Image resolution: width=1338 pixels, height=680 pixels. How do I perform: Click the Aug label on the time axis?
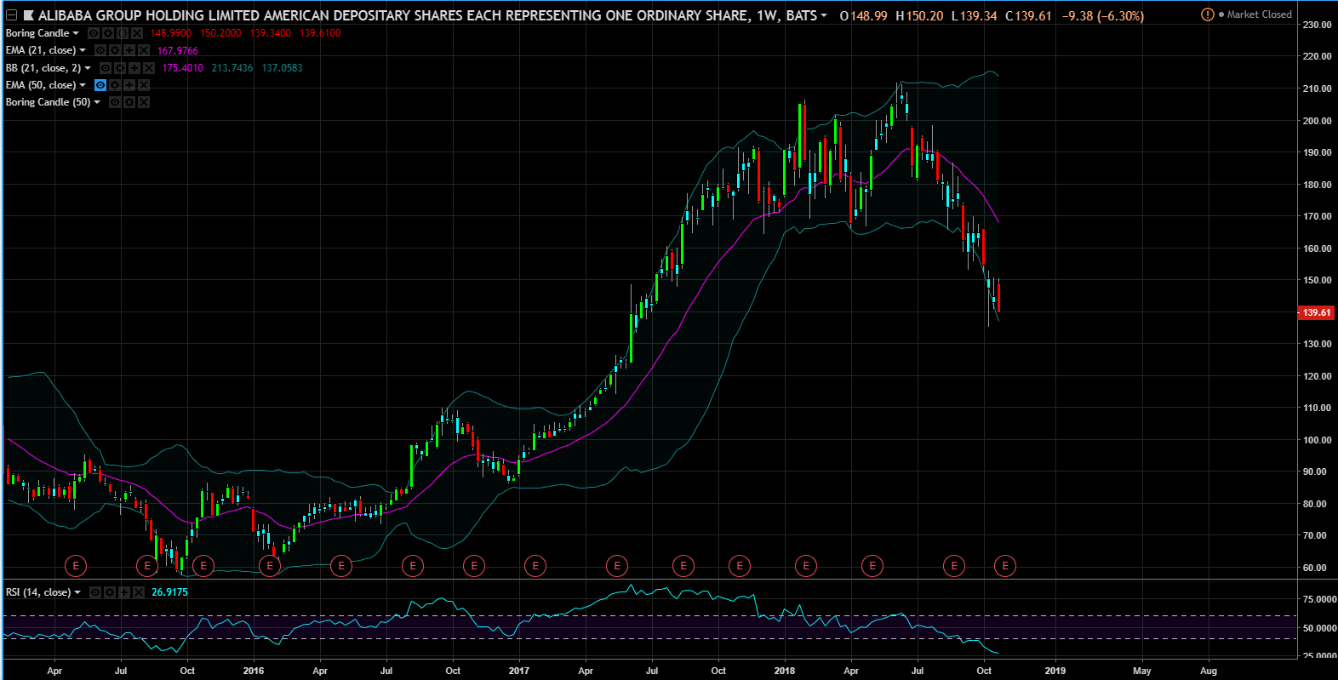tap(1208, 671)
